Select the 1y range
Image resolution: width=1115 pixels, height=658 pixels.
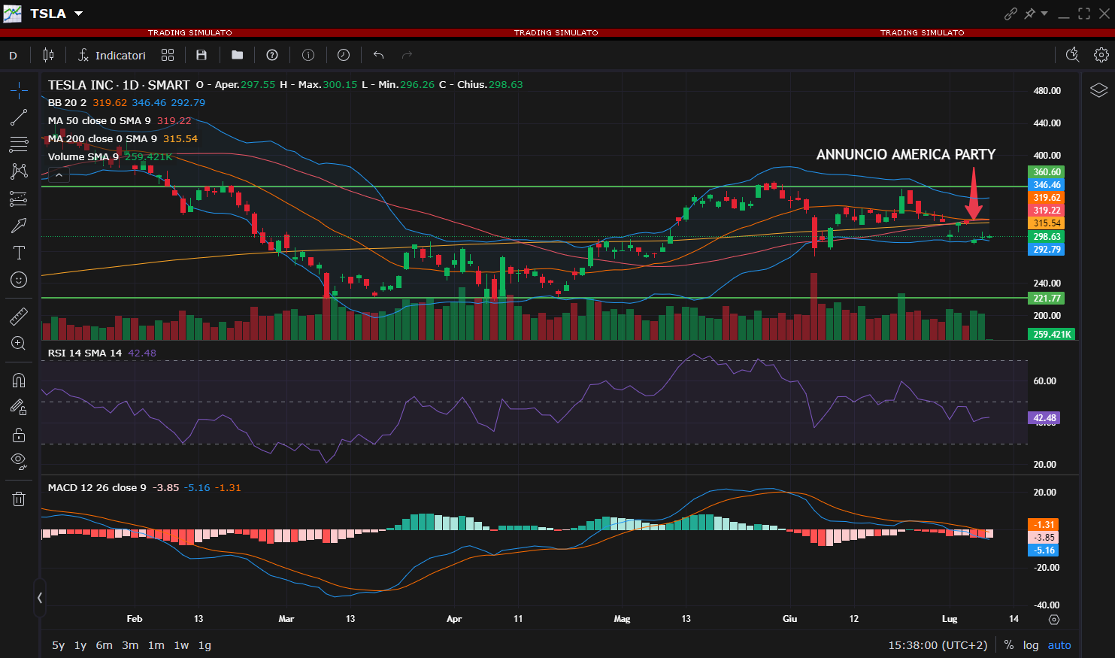click(80, 645)
